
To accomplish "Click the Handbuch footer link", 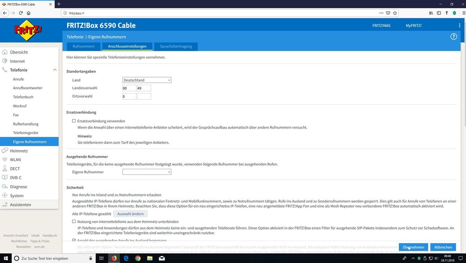I will tap(49, 236).
